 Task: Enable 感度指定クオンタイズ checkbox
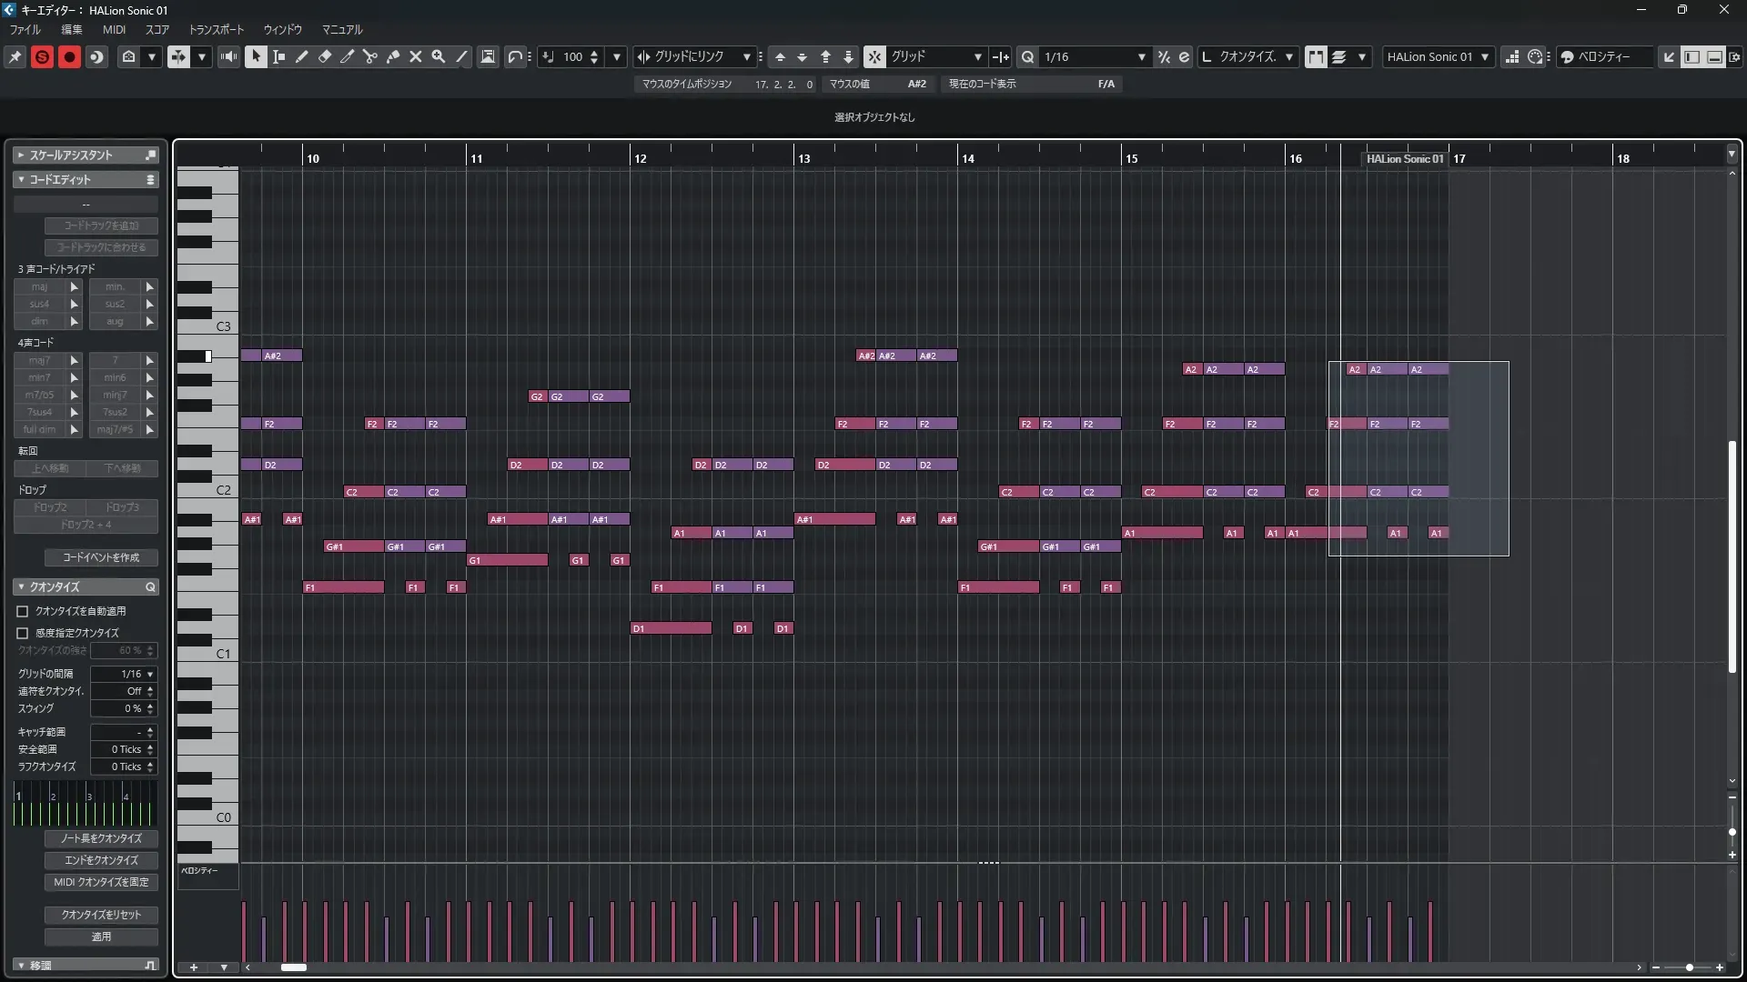[23, 633]
